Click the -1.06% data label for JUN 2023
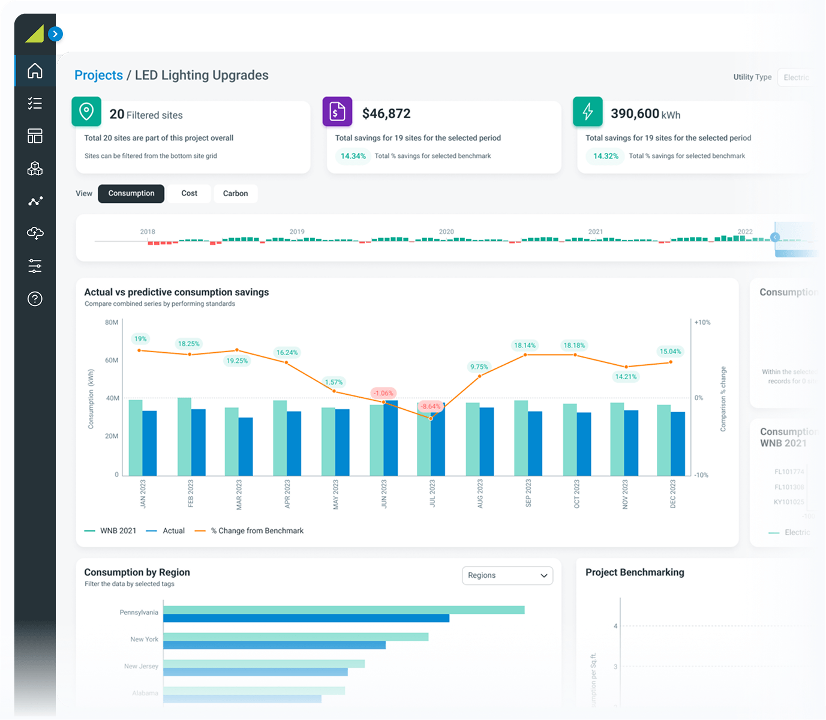The image size is (826, 720). (383, 394)
